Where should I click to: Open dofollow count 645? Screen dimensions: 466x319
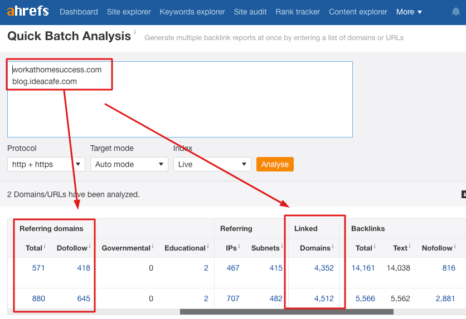(x=84, y=298)
